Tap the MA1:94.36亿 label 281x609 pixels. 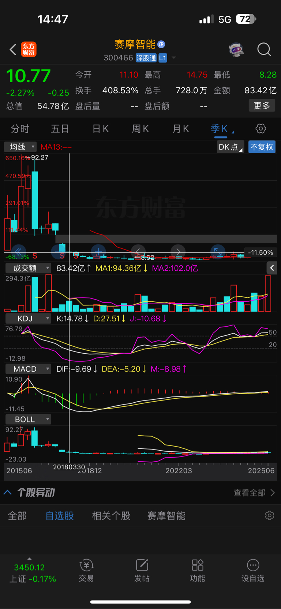121,268
